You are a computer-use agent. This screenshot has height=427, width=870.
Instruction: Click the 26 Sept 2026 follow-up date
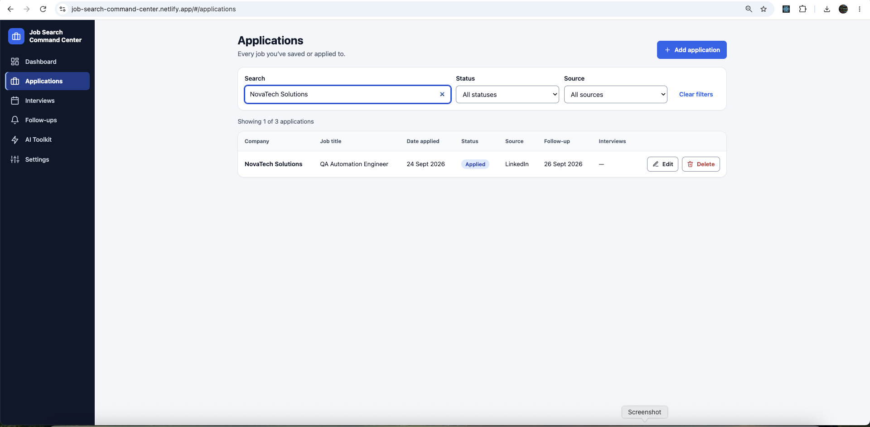[563, 164]
